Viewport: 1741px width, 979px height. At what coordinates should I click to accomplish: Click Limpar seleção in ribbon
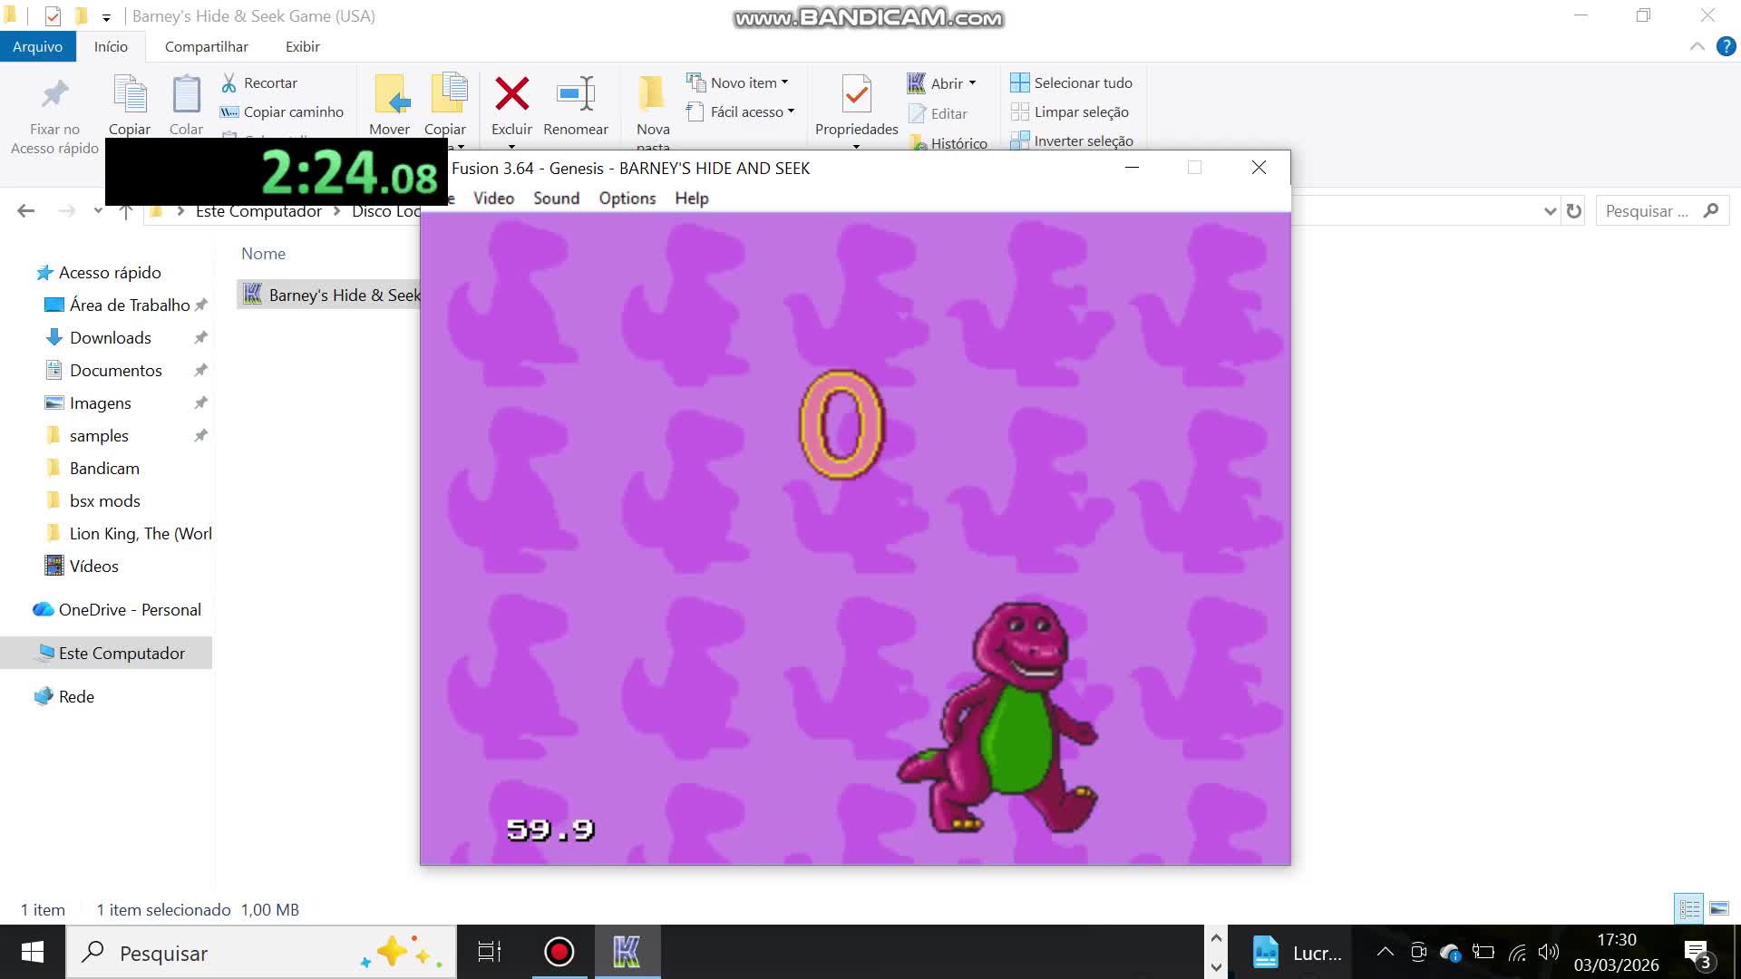tap(1069, 111)
